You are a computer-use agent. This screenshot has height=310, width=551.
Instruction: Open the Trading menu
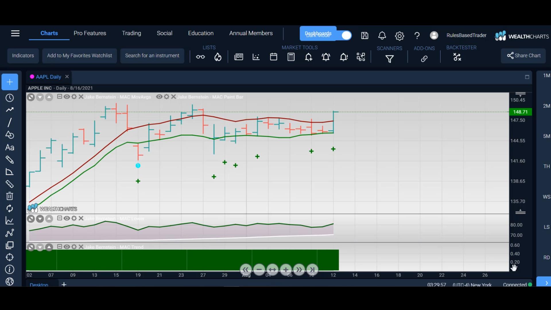(131, 33)
